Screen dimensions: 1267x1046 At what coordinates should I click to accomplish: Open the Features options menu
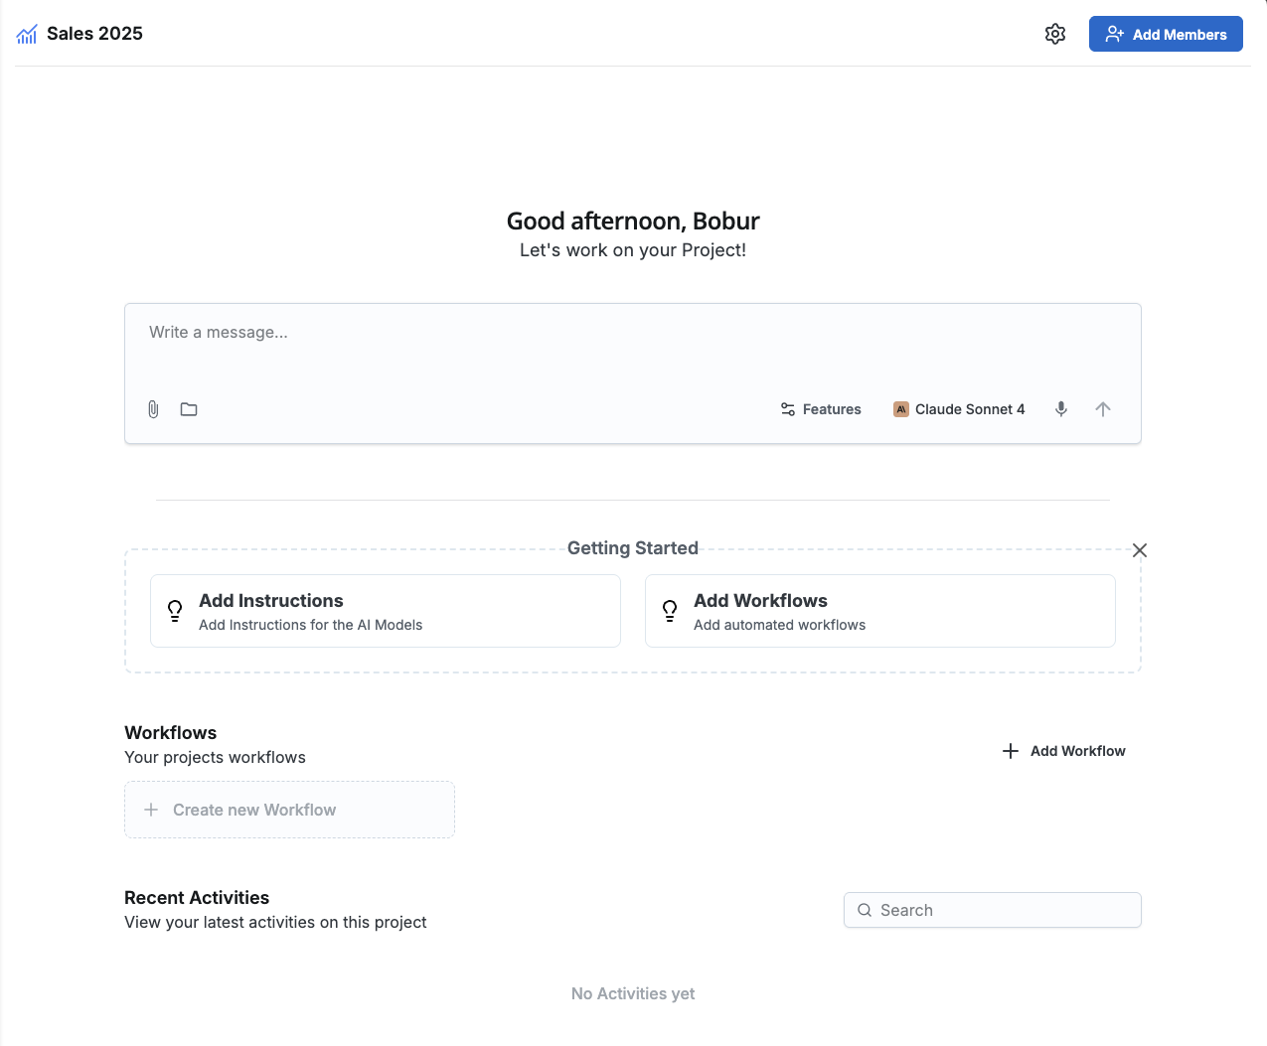point(821,409)
